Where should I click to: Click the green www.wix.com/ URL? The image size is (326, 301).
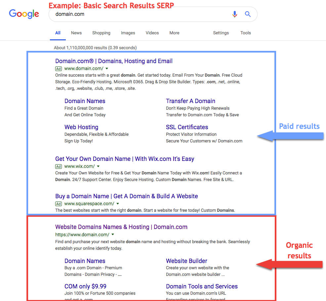coord(79,167)
